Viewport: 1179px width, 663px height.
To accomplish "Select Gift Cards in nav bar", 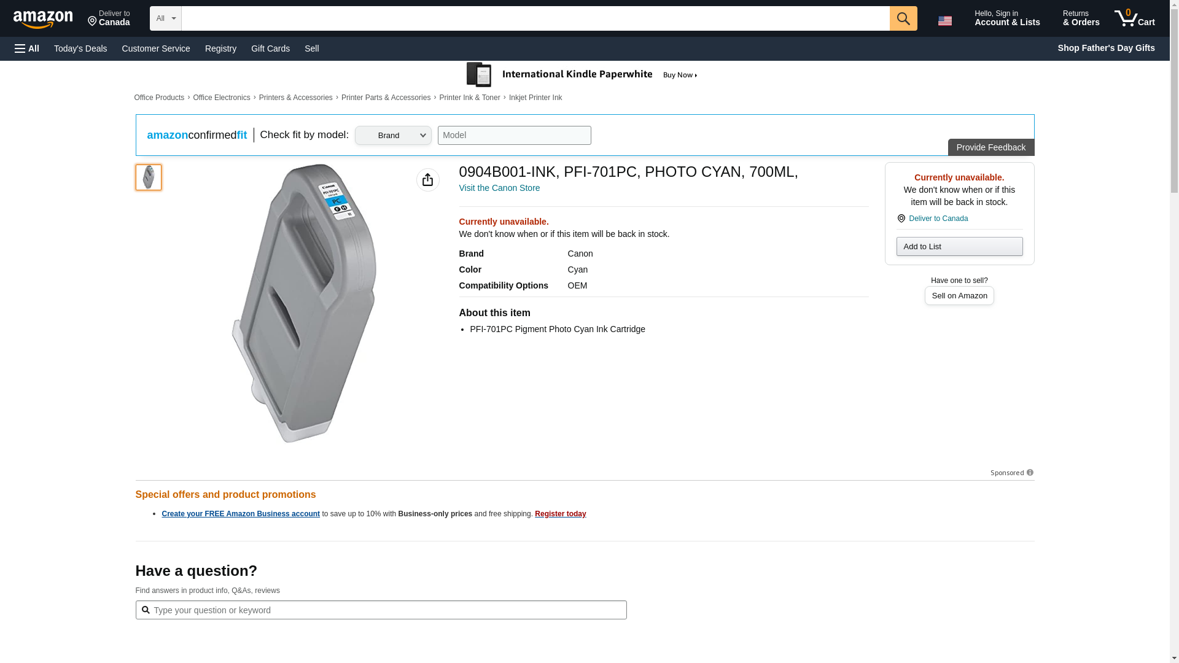I will pyautogui.click(x=270, y=48).
